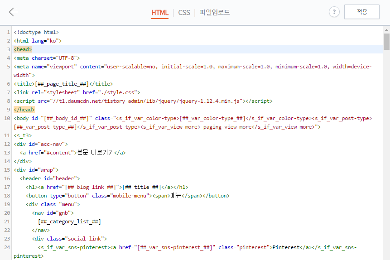Click the nav id="gnb" line
Screen dimensions: 390x260
tap(53, 213)
